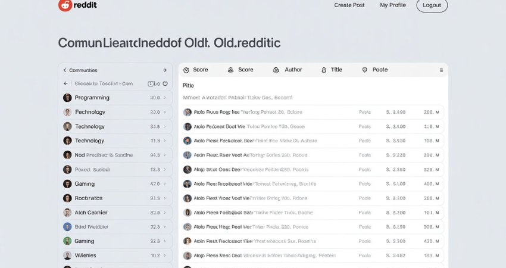This screenshot has height=268, width=506.
Task: Click the clock icon beside first Score
Action: pyautogui.click(x=186, y=70)
